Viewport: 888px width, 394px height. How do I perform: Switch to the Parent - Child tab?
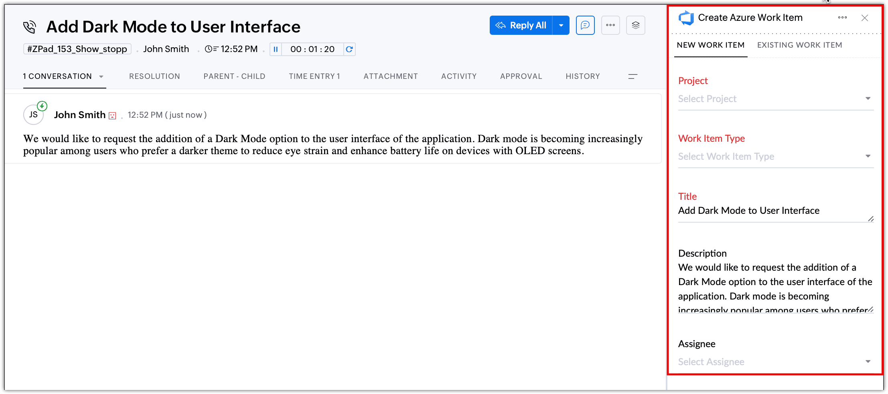234,76
